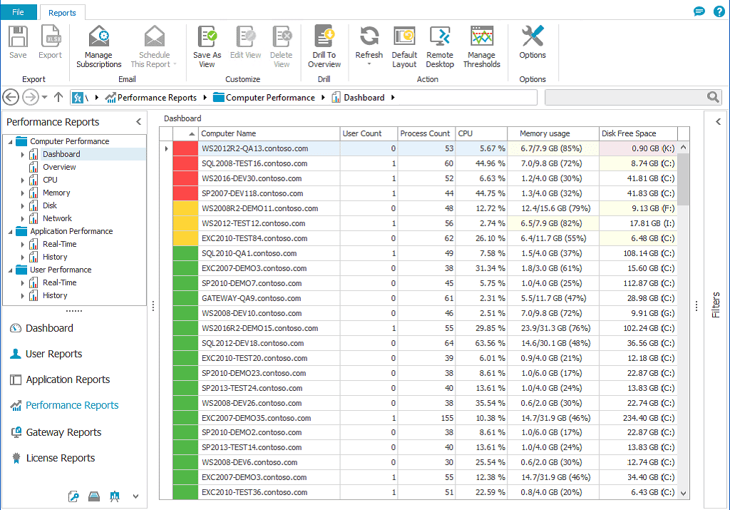The width and height of the screenshot is (730, 510).
Task: Click red status cell of SQL2008-TEST16
Action: pyautogui.click(x=185, y=163)
